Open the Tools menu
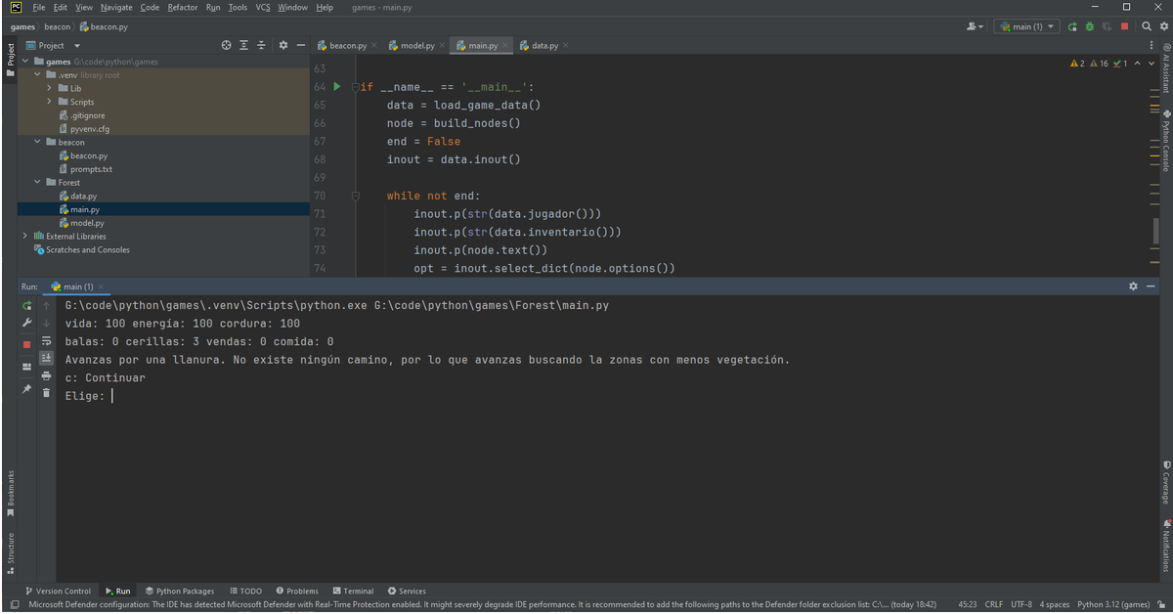This screenshot has width=1173, height=614. [x=238, y=7]
